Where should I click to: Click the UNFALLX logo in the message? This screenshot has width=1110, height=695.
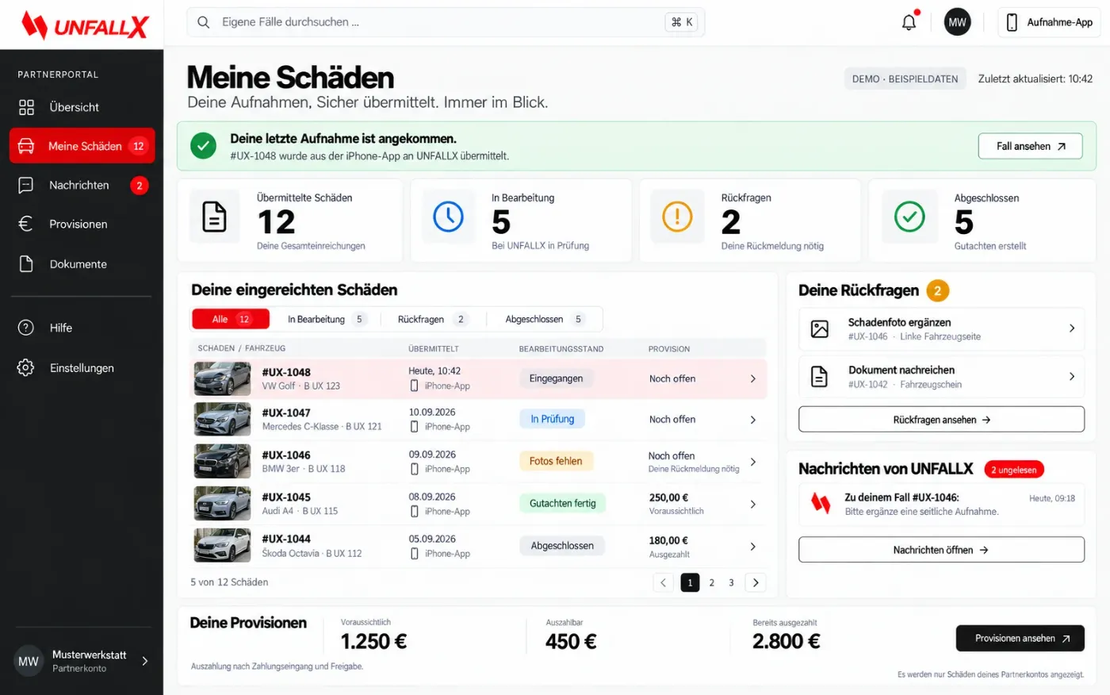coord(820,503)
